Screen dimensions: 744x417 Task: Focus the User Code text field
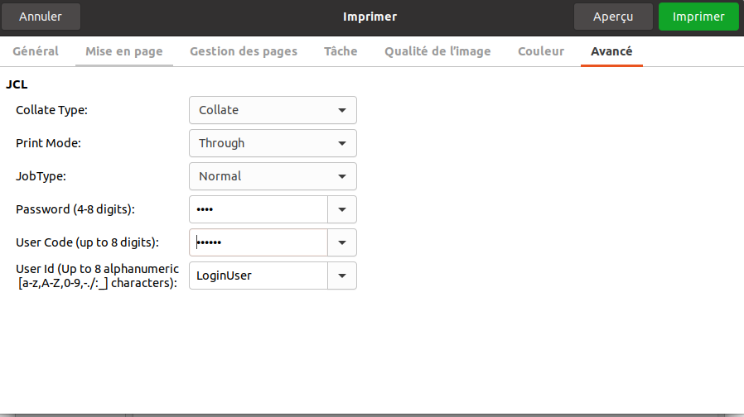tap(258, 242)
